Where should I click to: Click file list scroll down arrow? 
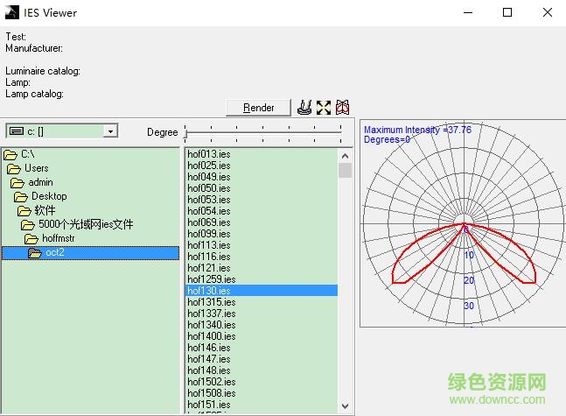coord(345,407)
